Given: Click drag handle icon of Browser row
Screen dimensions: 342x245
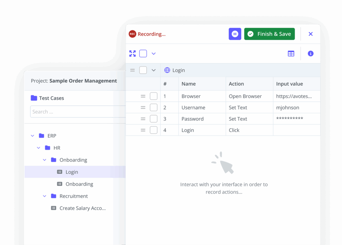Looking at the screenshot, I should [143, 96].
